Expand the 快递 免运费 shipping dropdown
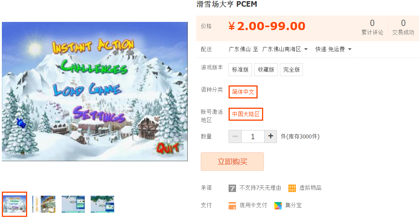Viewport: 420px width, 218px height. coord(333,49)
